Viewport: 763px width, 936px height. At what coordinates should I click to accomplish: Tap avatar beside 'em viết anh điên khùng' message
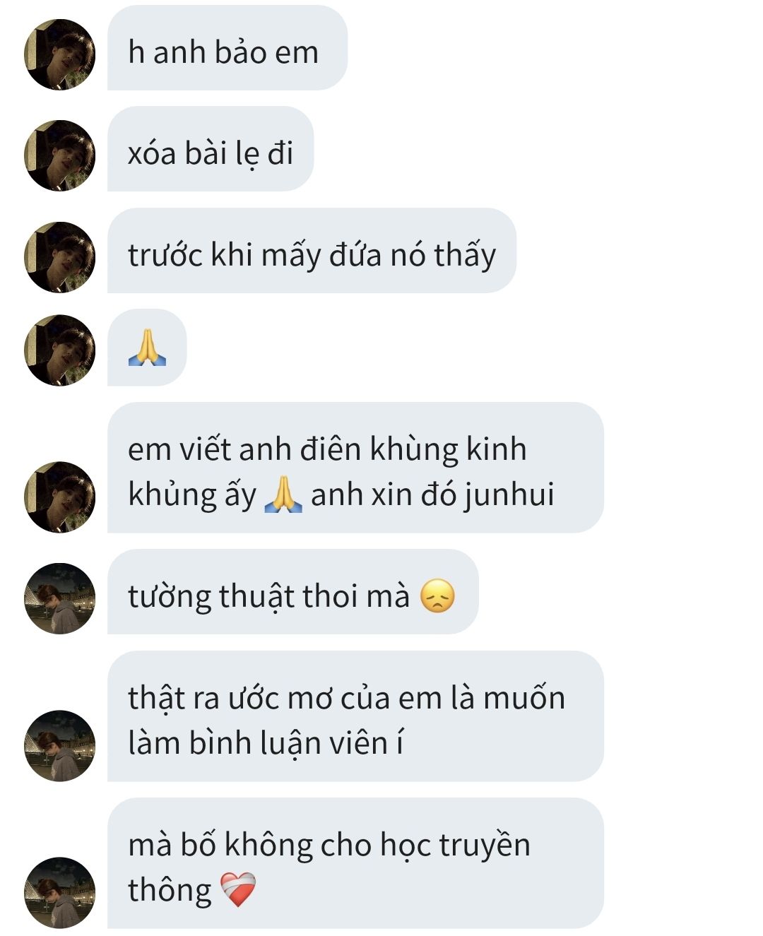pos(60,497)
